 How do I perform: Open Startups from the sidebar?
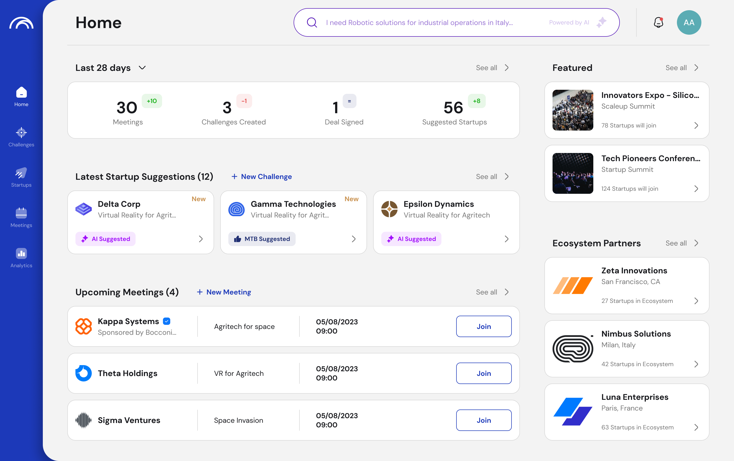pos(21,177)
